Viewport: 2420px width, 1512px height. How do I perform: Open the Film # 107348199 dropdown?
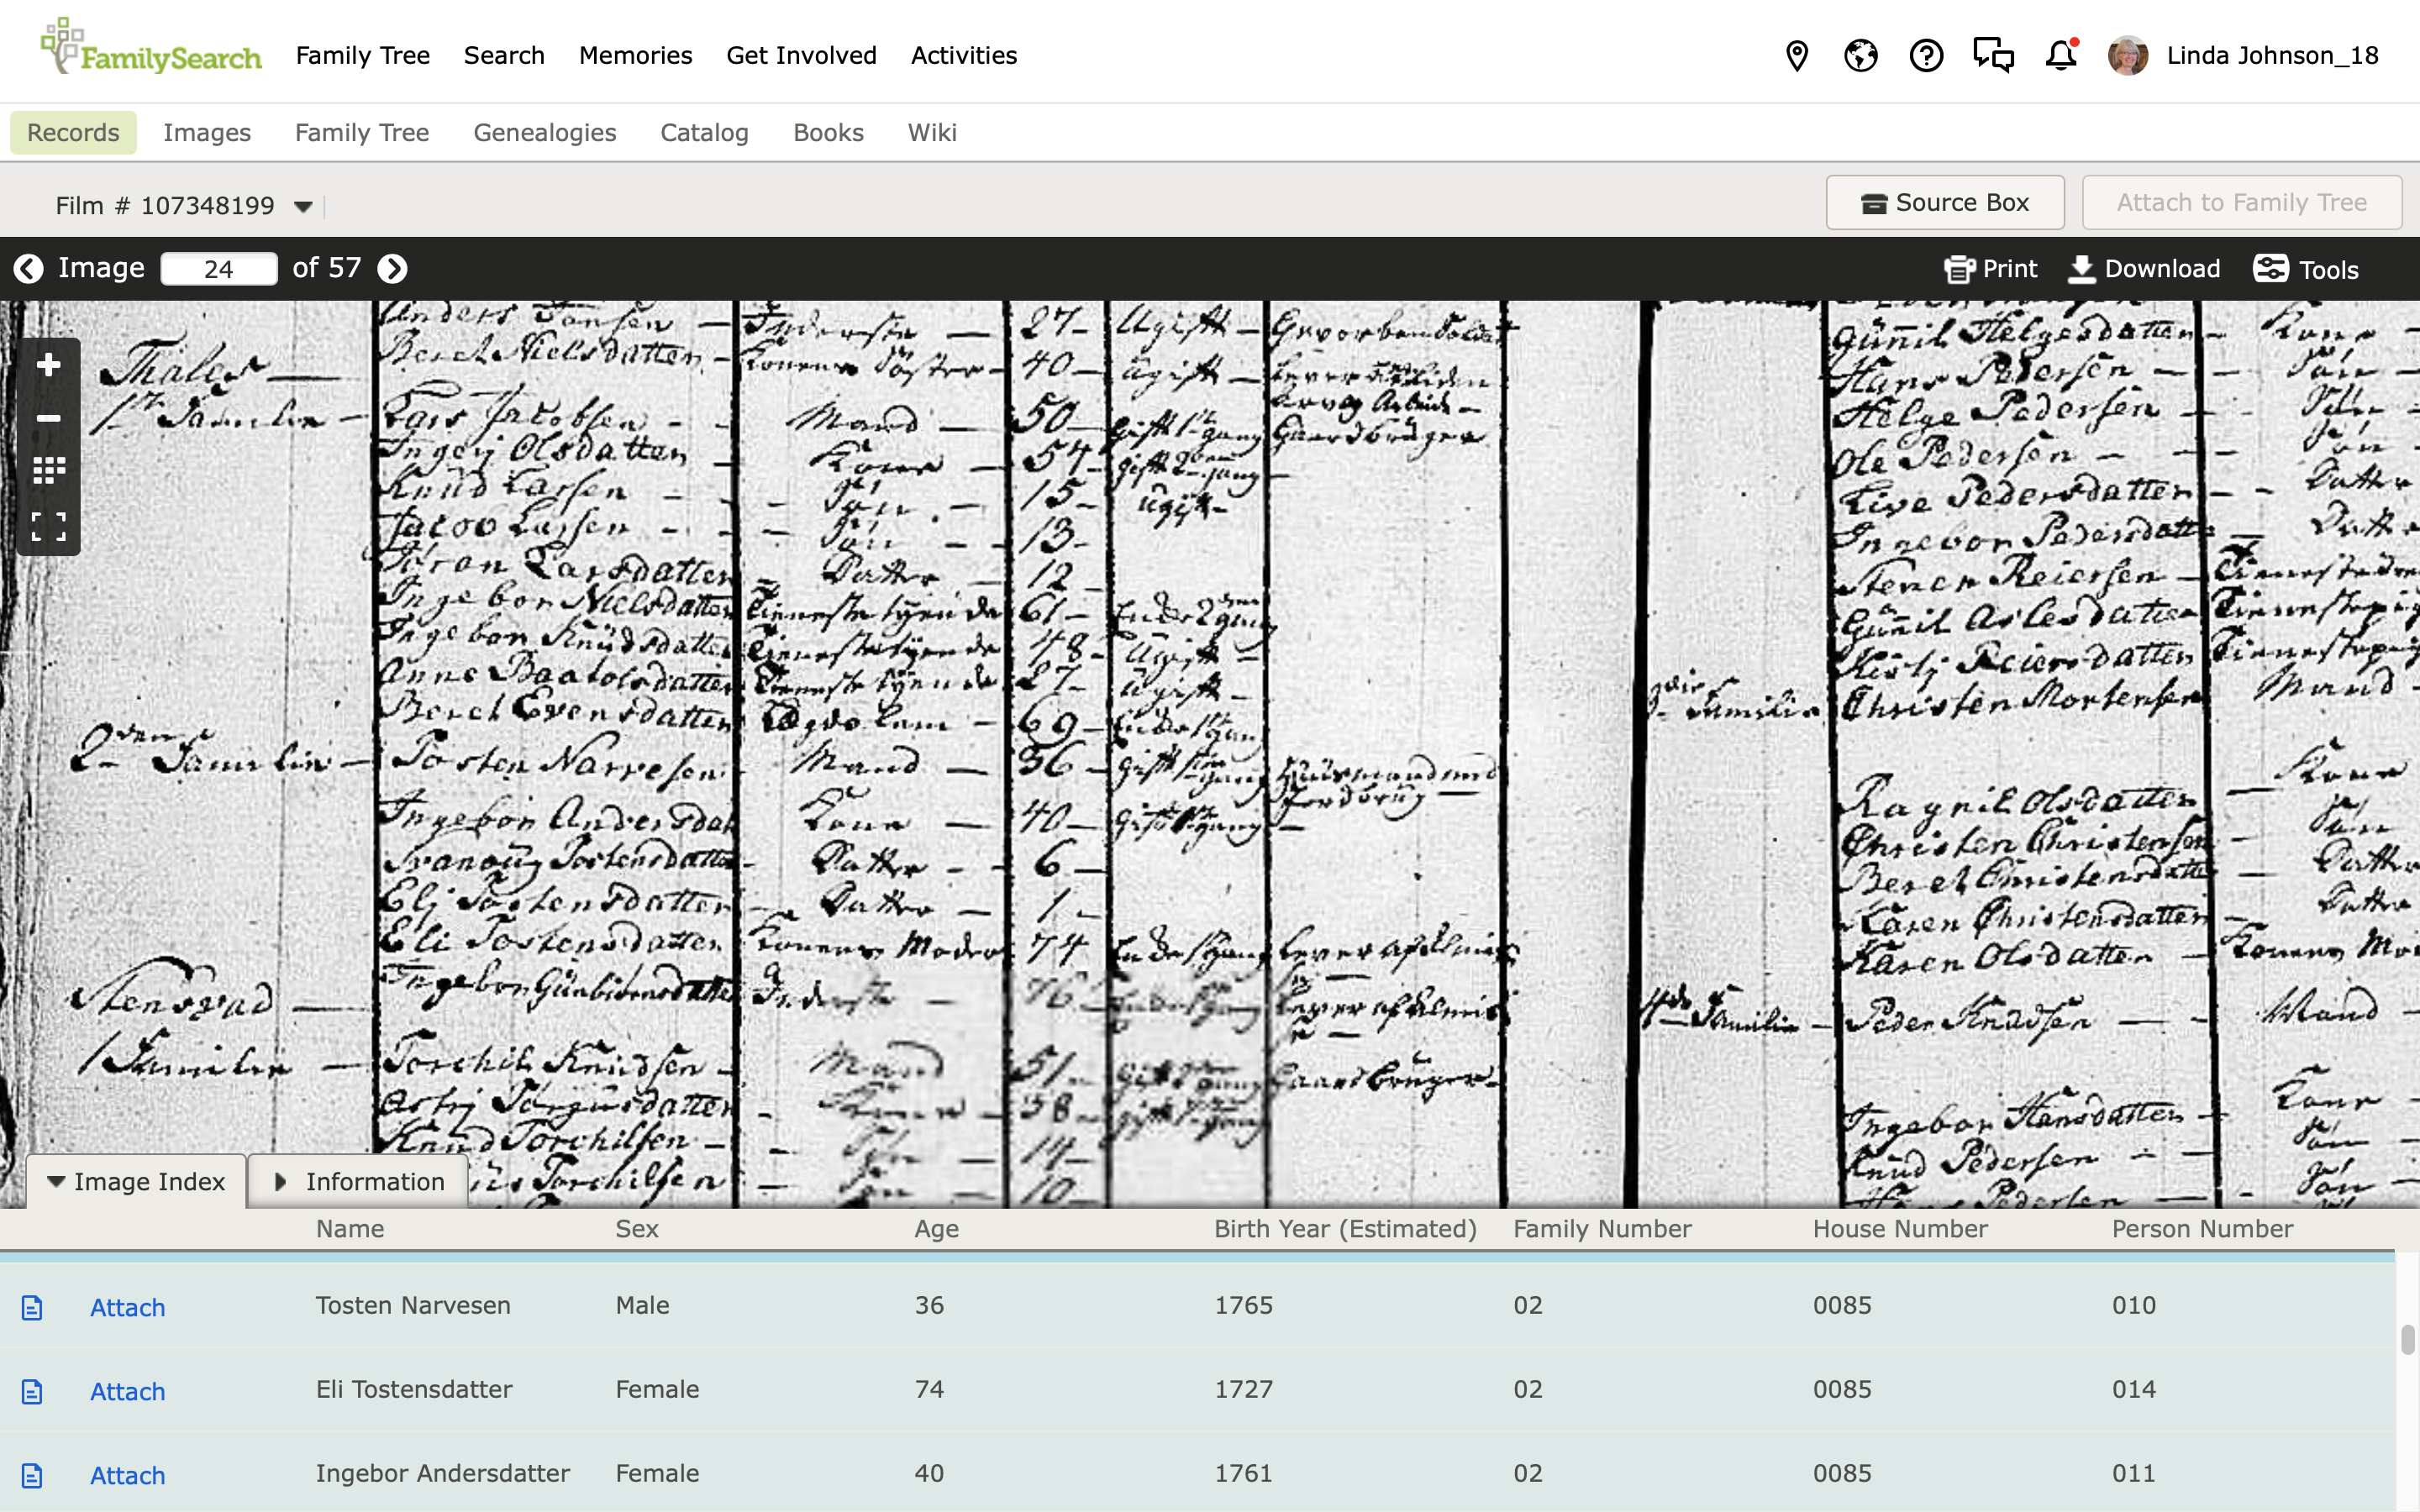[303, 206]
